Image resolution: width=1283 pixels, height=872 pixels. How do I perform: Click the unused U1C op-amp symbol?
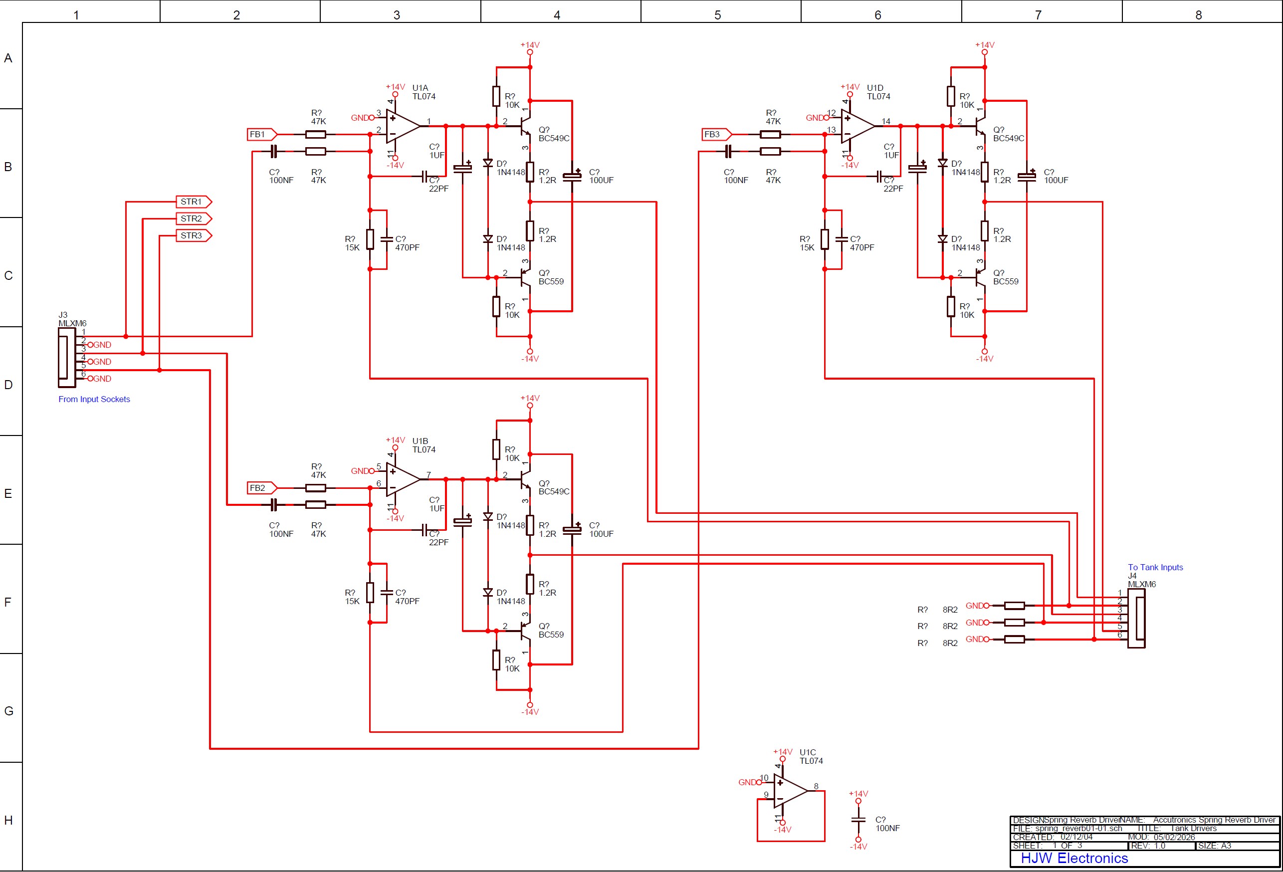pos(791,790)
